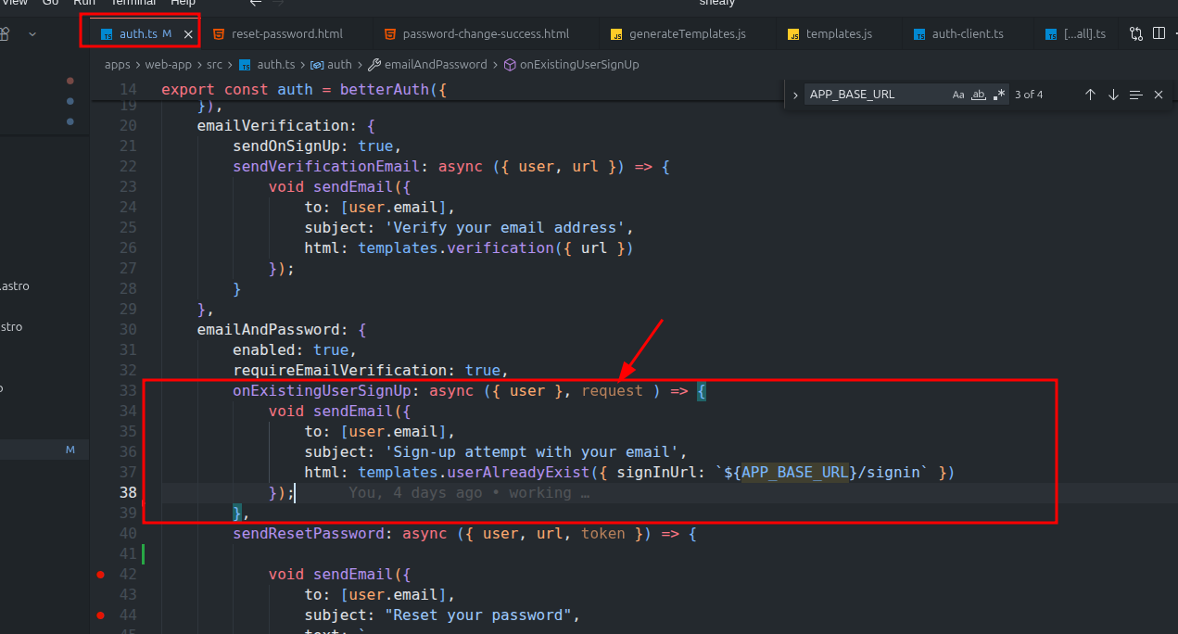This screenshot has height=634, width=1178.
Task: Click the highlighted APP_BASE_URL in code
Action: [x=795, y=473]
